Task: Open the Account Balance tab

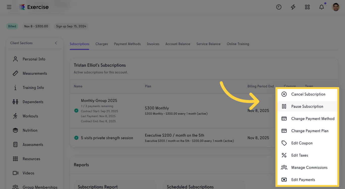Action: click(x=178, y=44)
